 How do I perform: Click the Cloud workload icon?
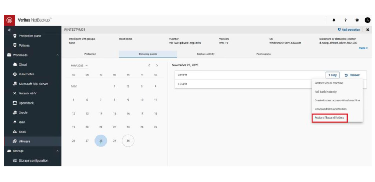[x=15, y=65]
